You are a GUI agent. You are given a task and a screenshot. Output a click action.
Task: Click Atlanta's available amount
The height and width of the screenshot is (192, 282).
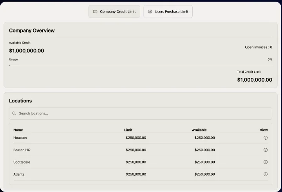(x=204, y=174)
